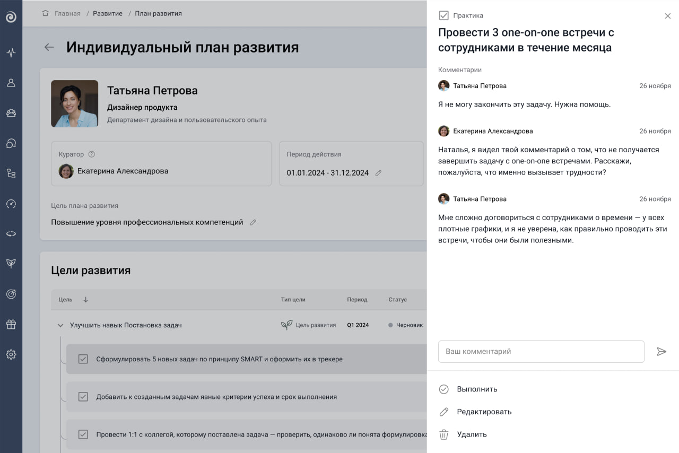Click the edit pencil next to the period dates
This screenshot has height=453, width=679.
[x=378, y=173]
